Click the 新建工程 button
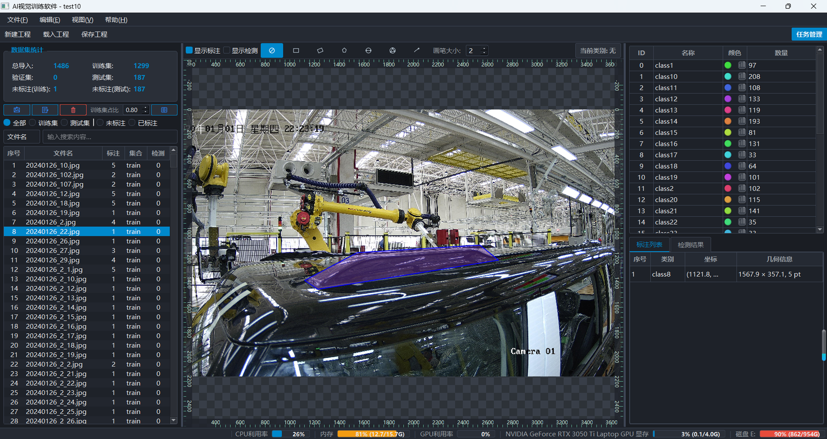Viewport: 827px width, 439px height. (18, 34)
